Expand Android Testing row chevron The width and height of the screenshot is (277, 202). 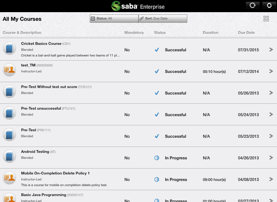(271, 157)
